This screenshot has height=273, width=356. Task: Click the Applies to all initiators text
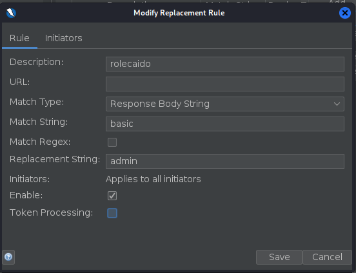pos(153,179)
